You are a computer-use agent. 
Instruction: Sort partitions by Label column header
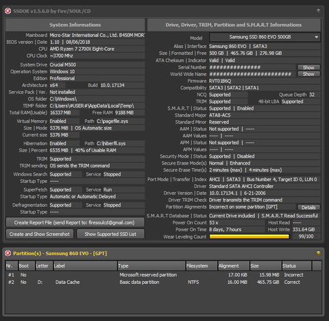(85, 265)
